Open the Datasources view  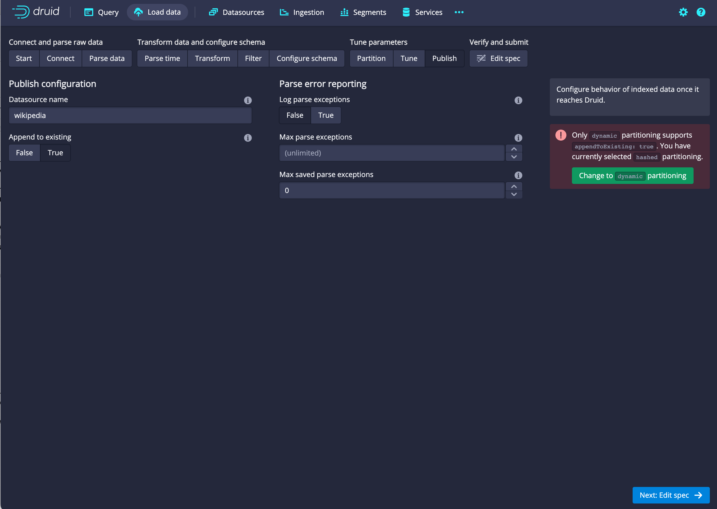point(237,12)
